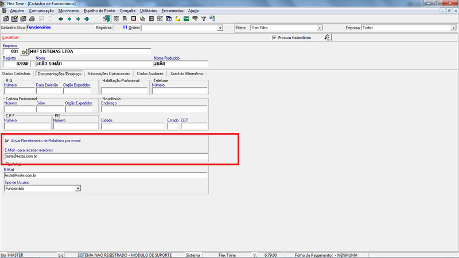Screen dimensions: 459x258
Task: Open the Espelho de Ponto menu
Action: click(x=99, y=11)
